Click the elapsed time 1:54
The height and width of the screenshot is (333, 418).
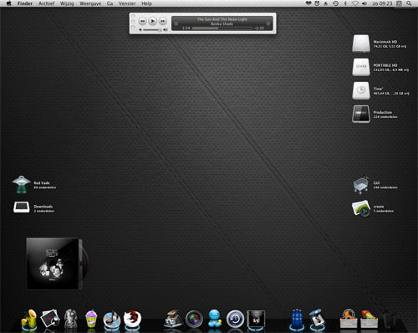[186, 28]
